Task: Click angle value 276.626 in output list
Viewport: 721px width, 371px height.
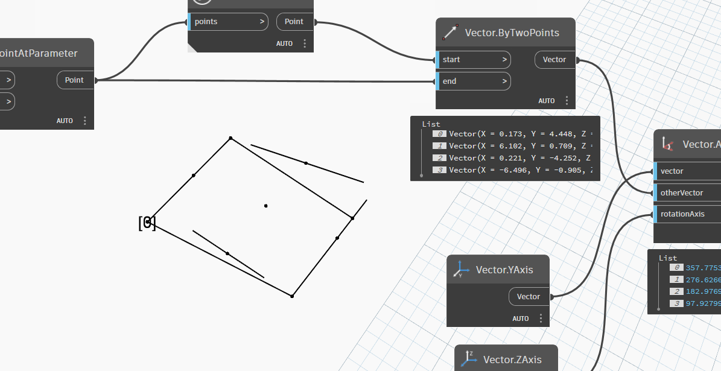Action: pyautogui.click(x=703, y=279)
